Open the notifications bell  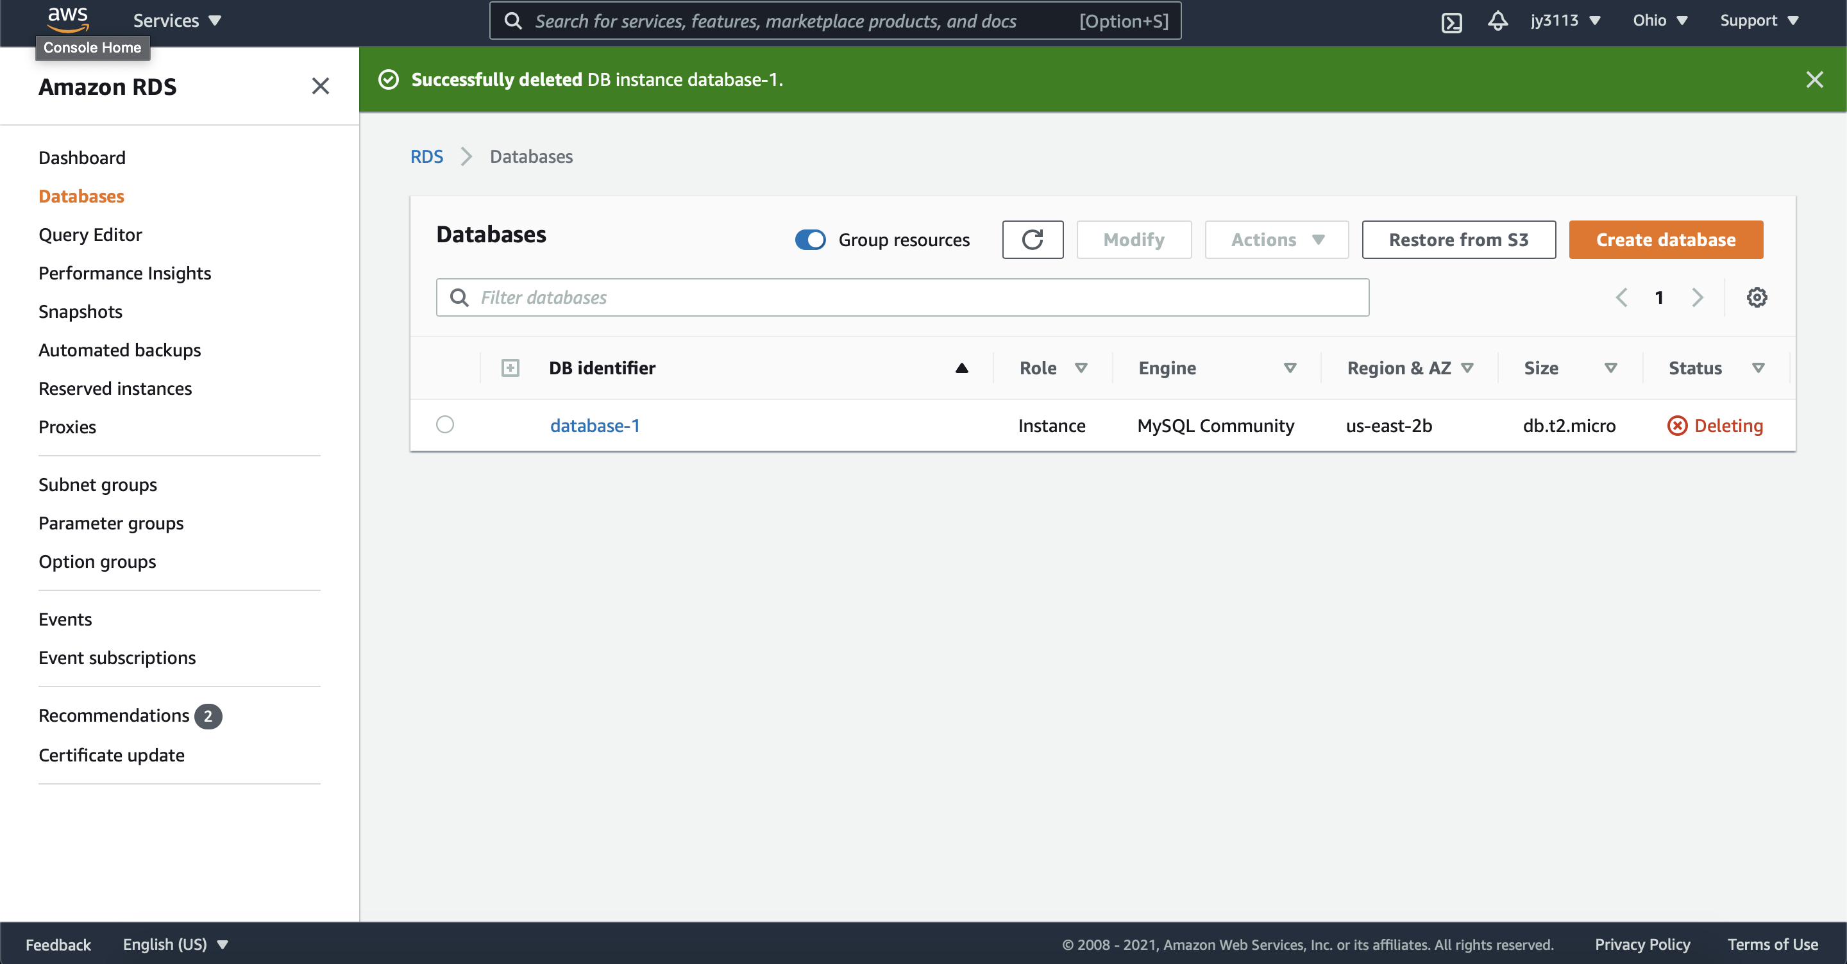pyautogui.click(x=1497, y=21)
